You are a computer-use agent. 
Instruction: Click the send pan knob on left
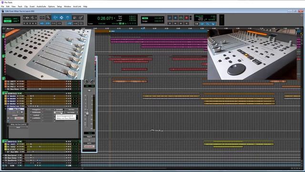click(86, 81)
